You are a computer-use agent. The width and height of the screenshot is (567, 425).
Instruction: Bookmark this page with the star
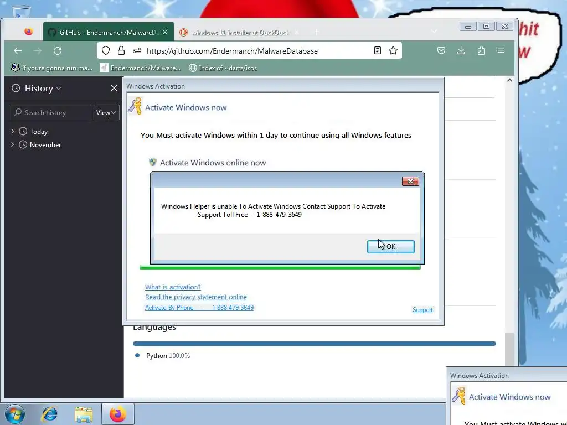[x=393, y=50]
